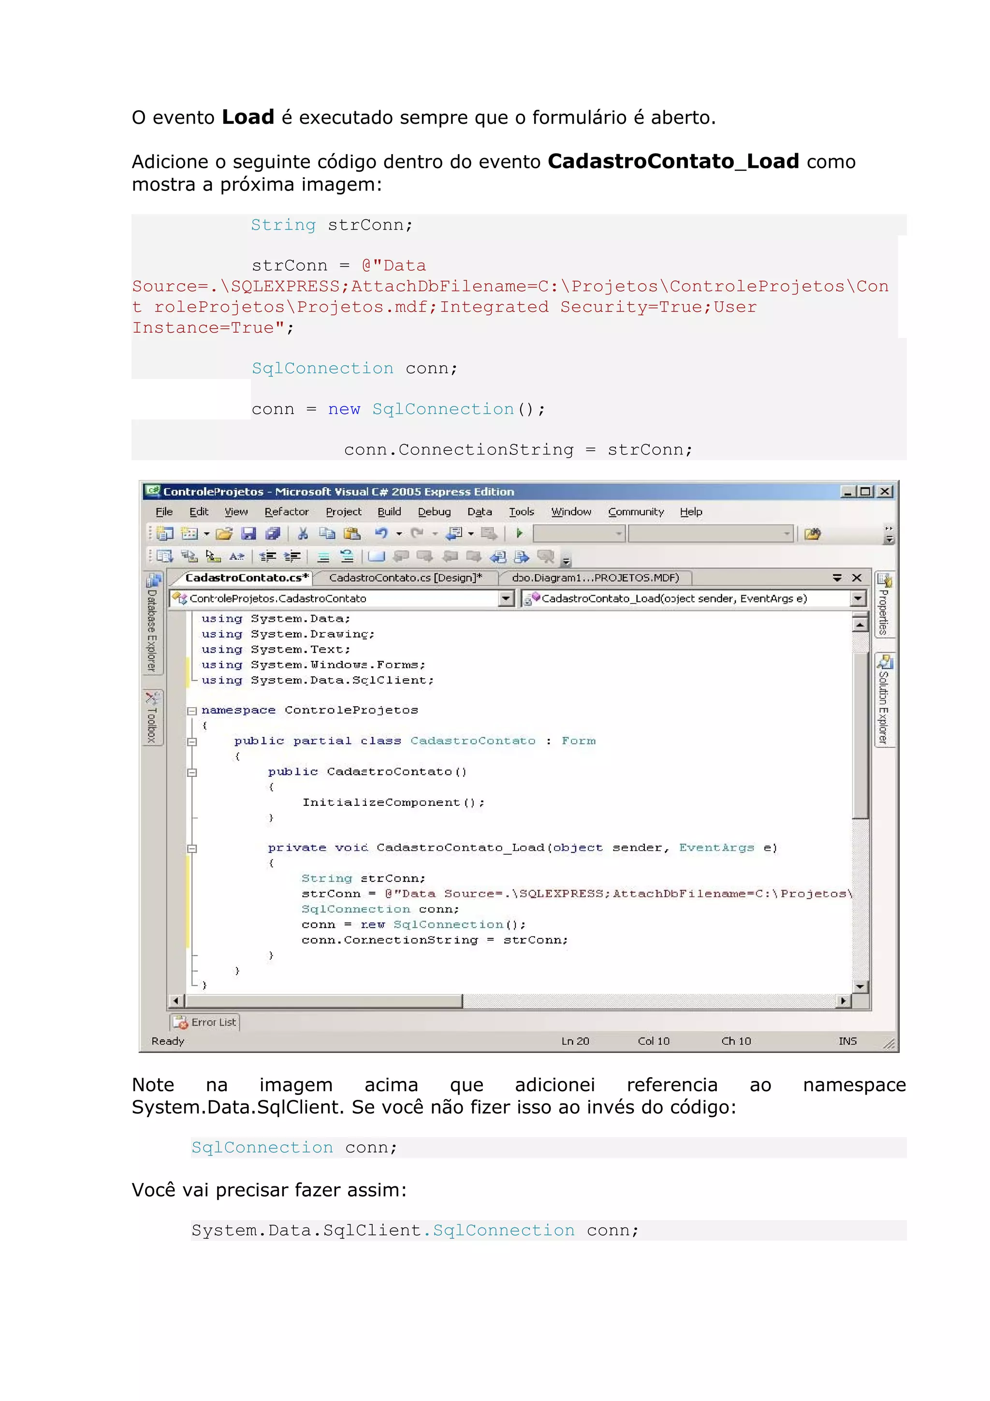The height and width of the screenshot is (1401, 990).
Task: Open the solution platforms combo box
Action: click(711, 534)
